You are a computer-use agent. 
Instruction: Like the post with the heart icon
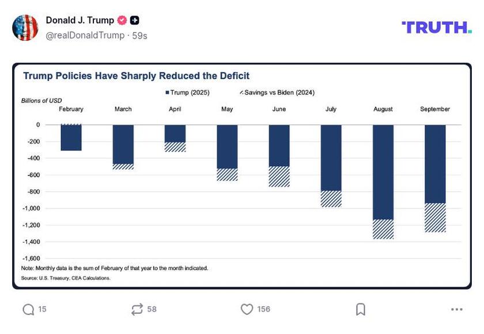coord(247,309)
